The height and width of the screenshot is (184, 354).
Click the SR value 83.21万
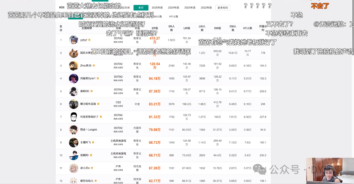(x=155, y=104)
